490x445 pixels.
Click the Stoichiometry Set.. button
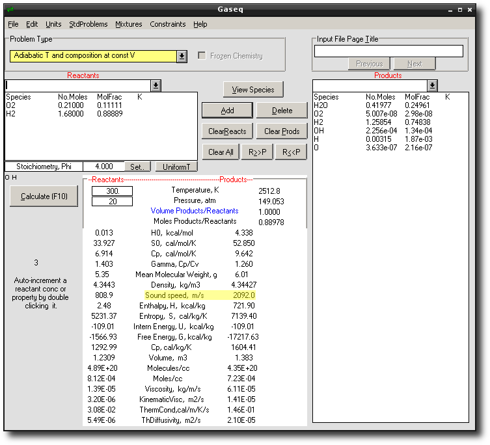click(137, 167)
